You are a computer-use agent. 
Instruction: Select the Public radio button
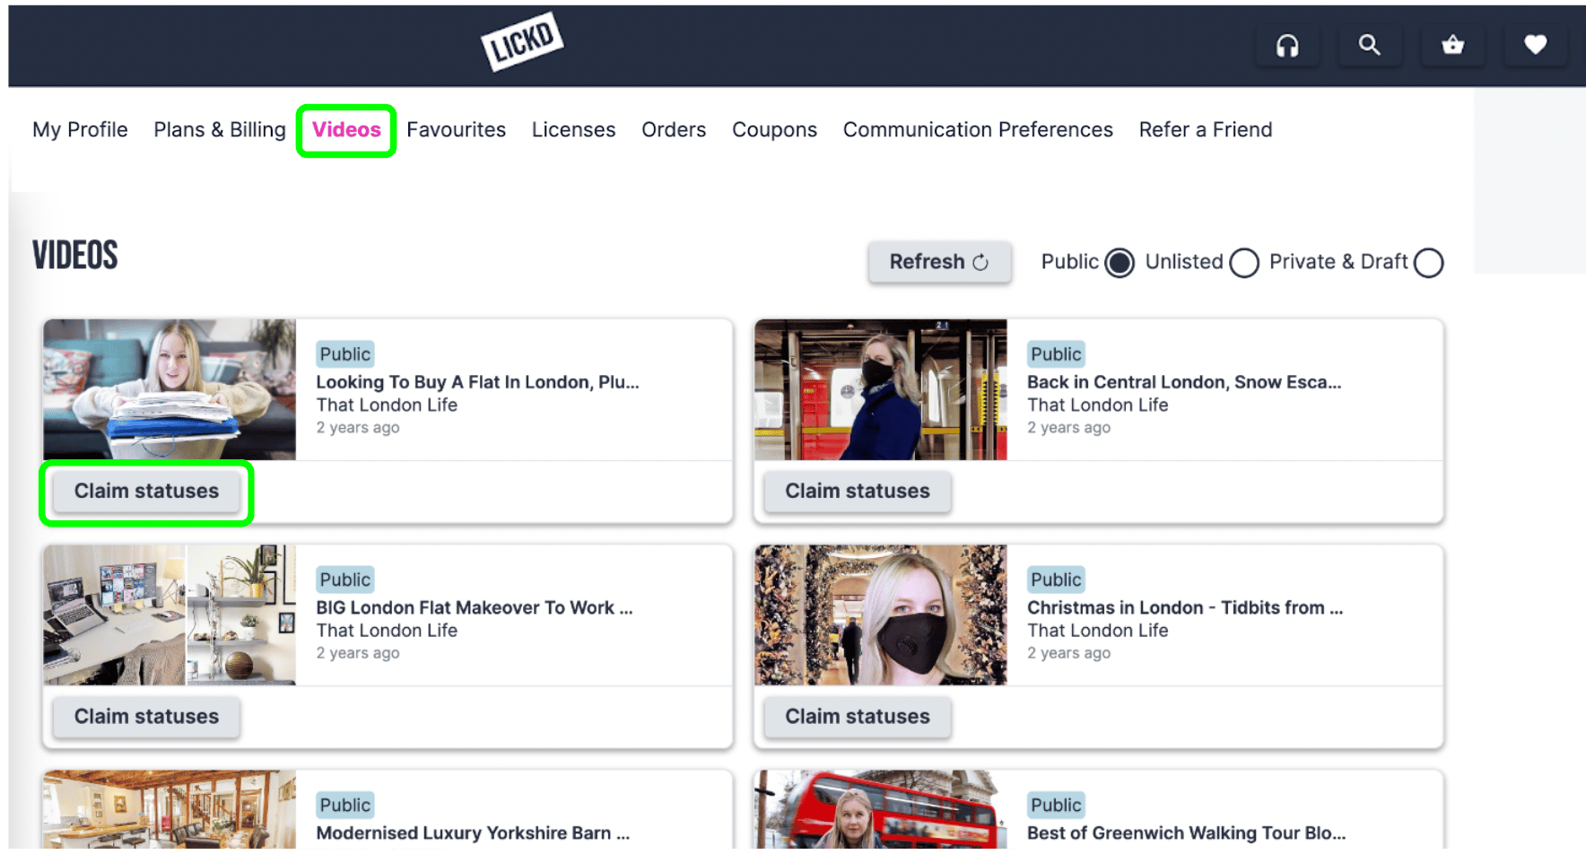pos(1119,263)
